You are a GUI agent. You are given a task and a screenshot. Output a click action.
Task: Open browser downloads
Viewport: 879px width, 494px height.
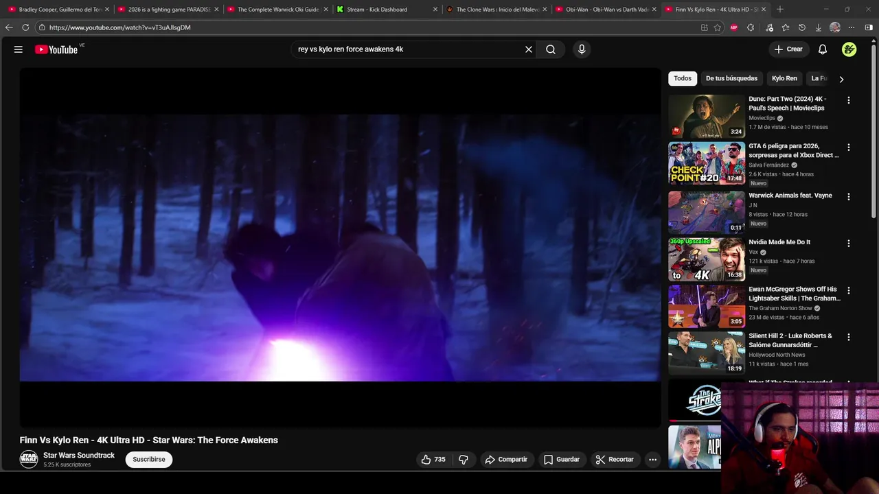point(818,27)
